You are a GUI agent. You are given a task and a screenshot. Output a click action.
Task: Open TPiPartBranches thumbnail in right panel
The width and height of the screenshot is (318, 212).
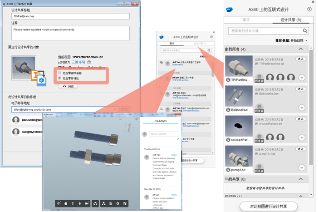tap(239, 66)
